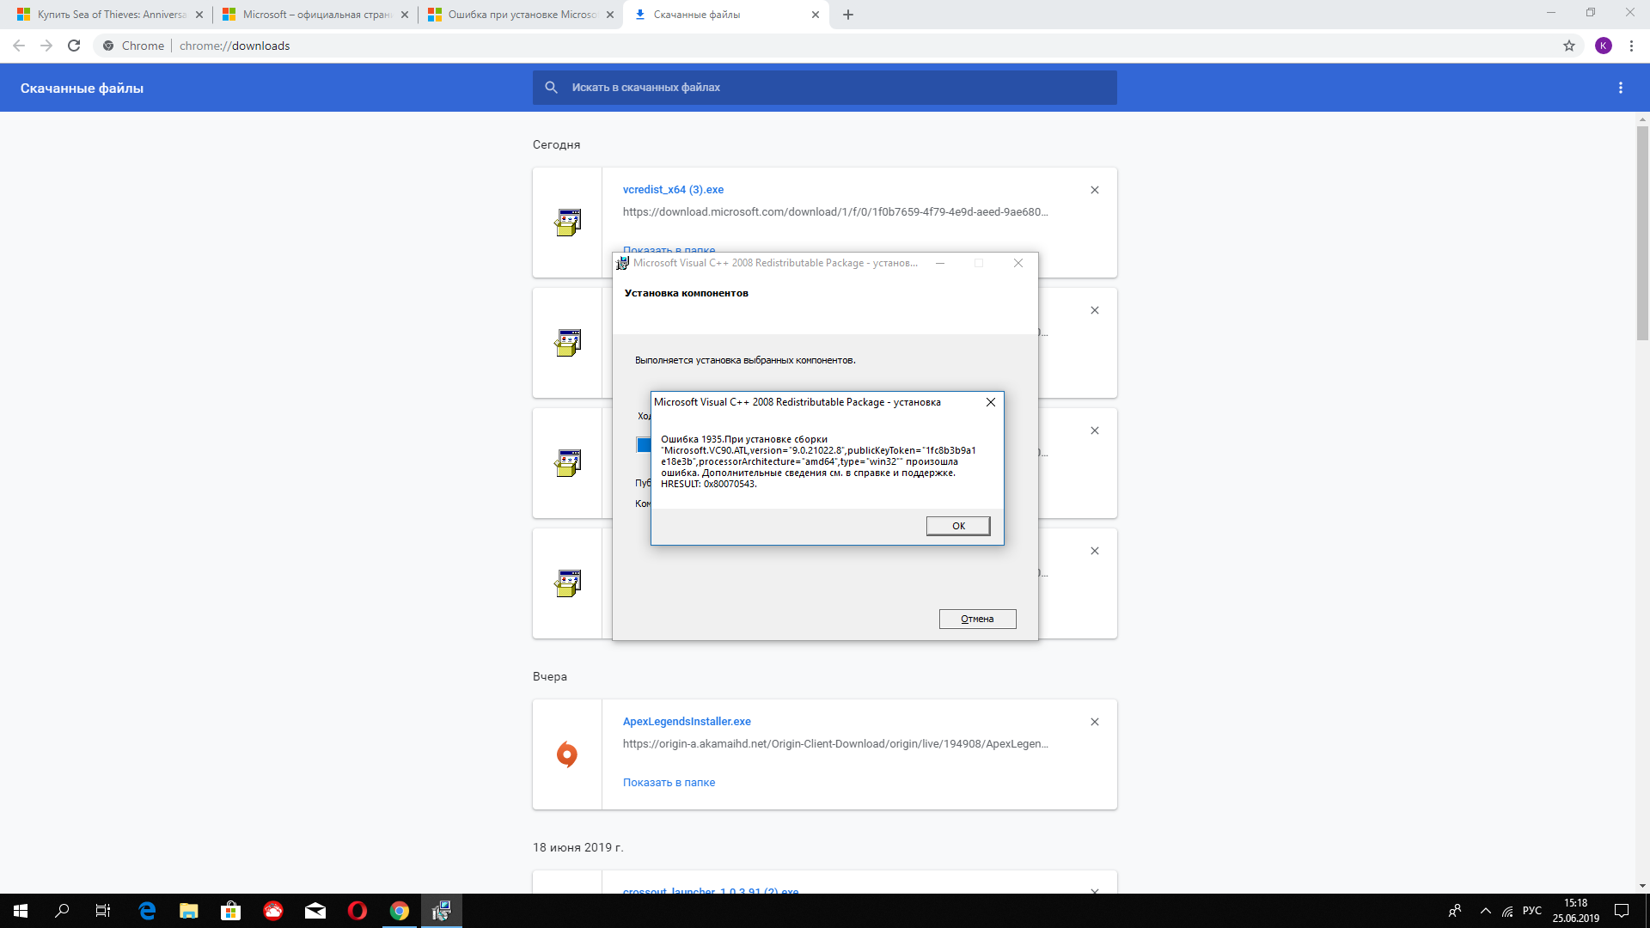Click the vcredist_x64 download URL text

coord(835,212)
